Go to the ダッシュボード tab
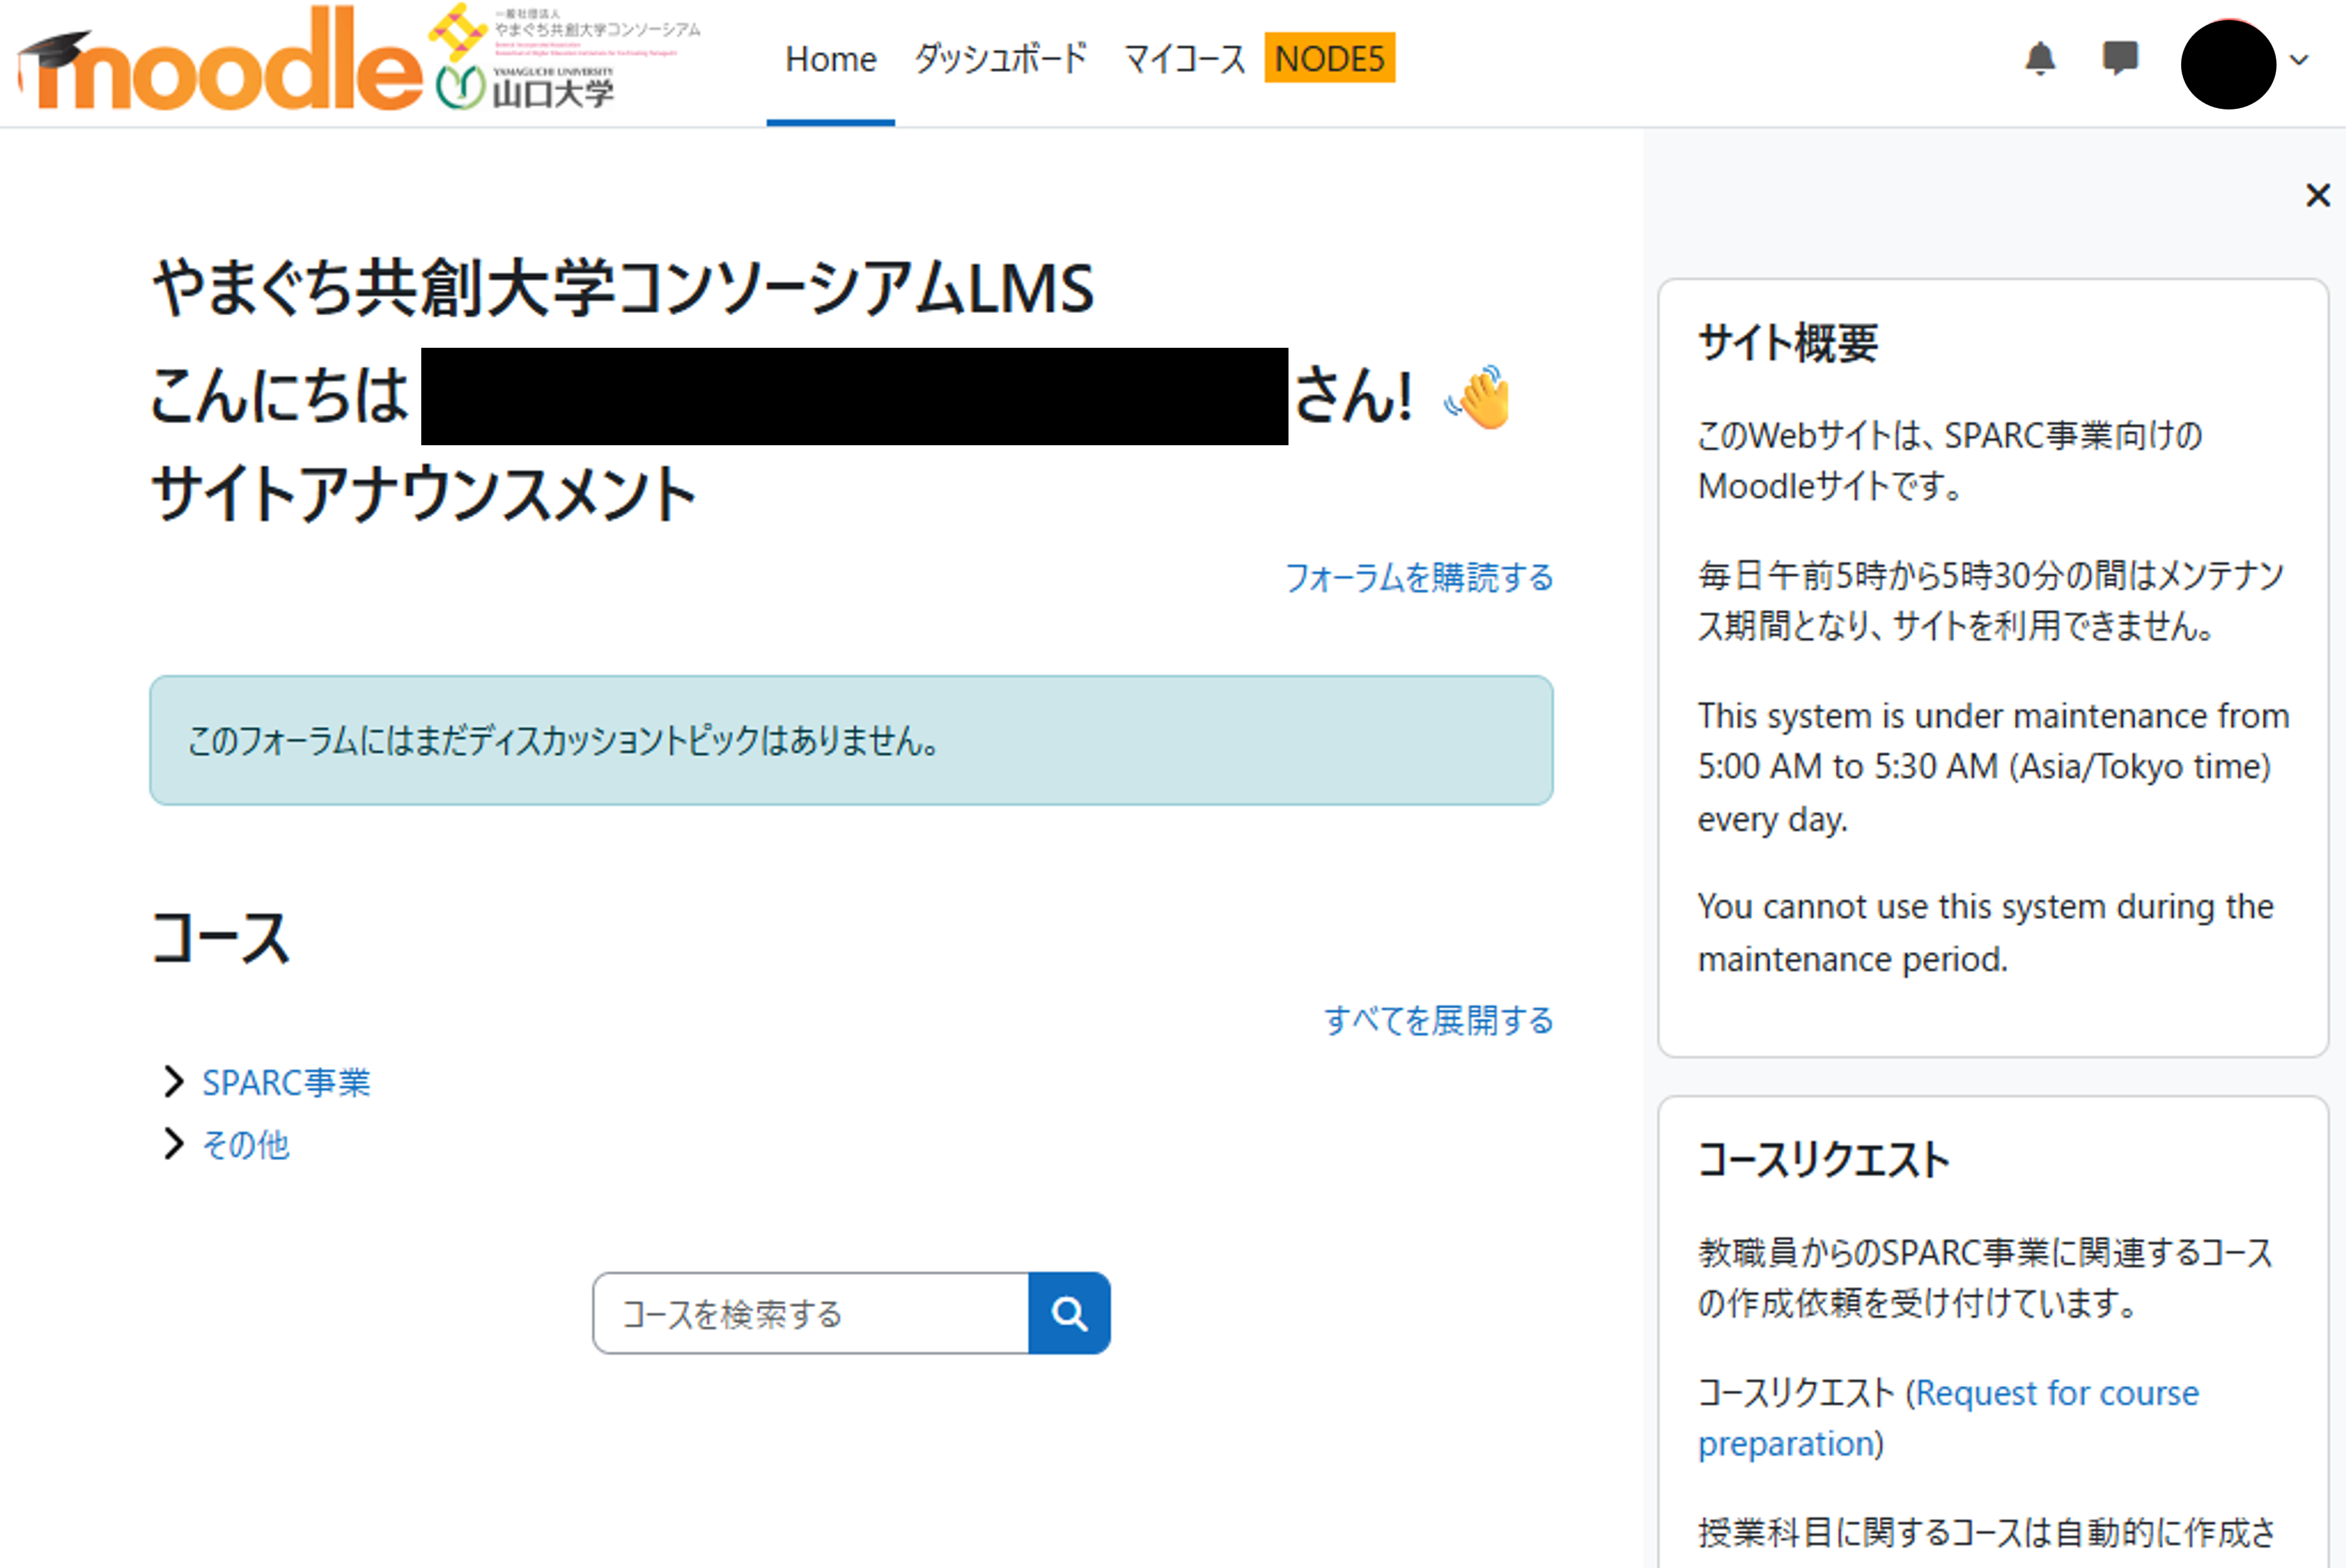The width and height of the screenshot is (2346, 1568). [x=1000, y=60]
